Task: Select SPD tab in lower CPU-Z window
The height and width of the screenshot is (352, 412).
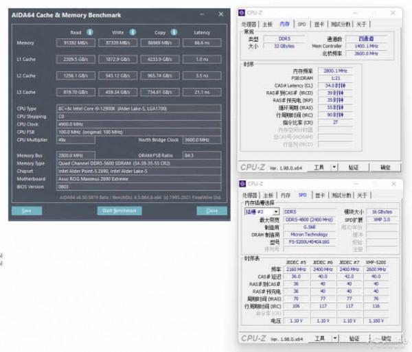Action: [x=303, y=195]
